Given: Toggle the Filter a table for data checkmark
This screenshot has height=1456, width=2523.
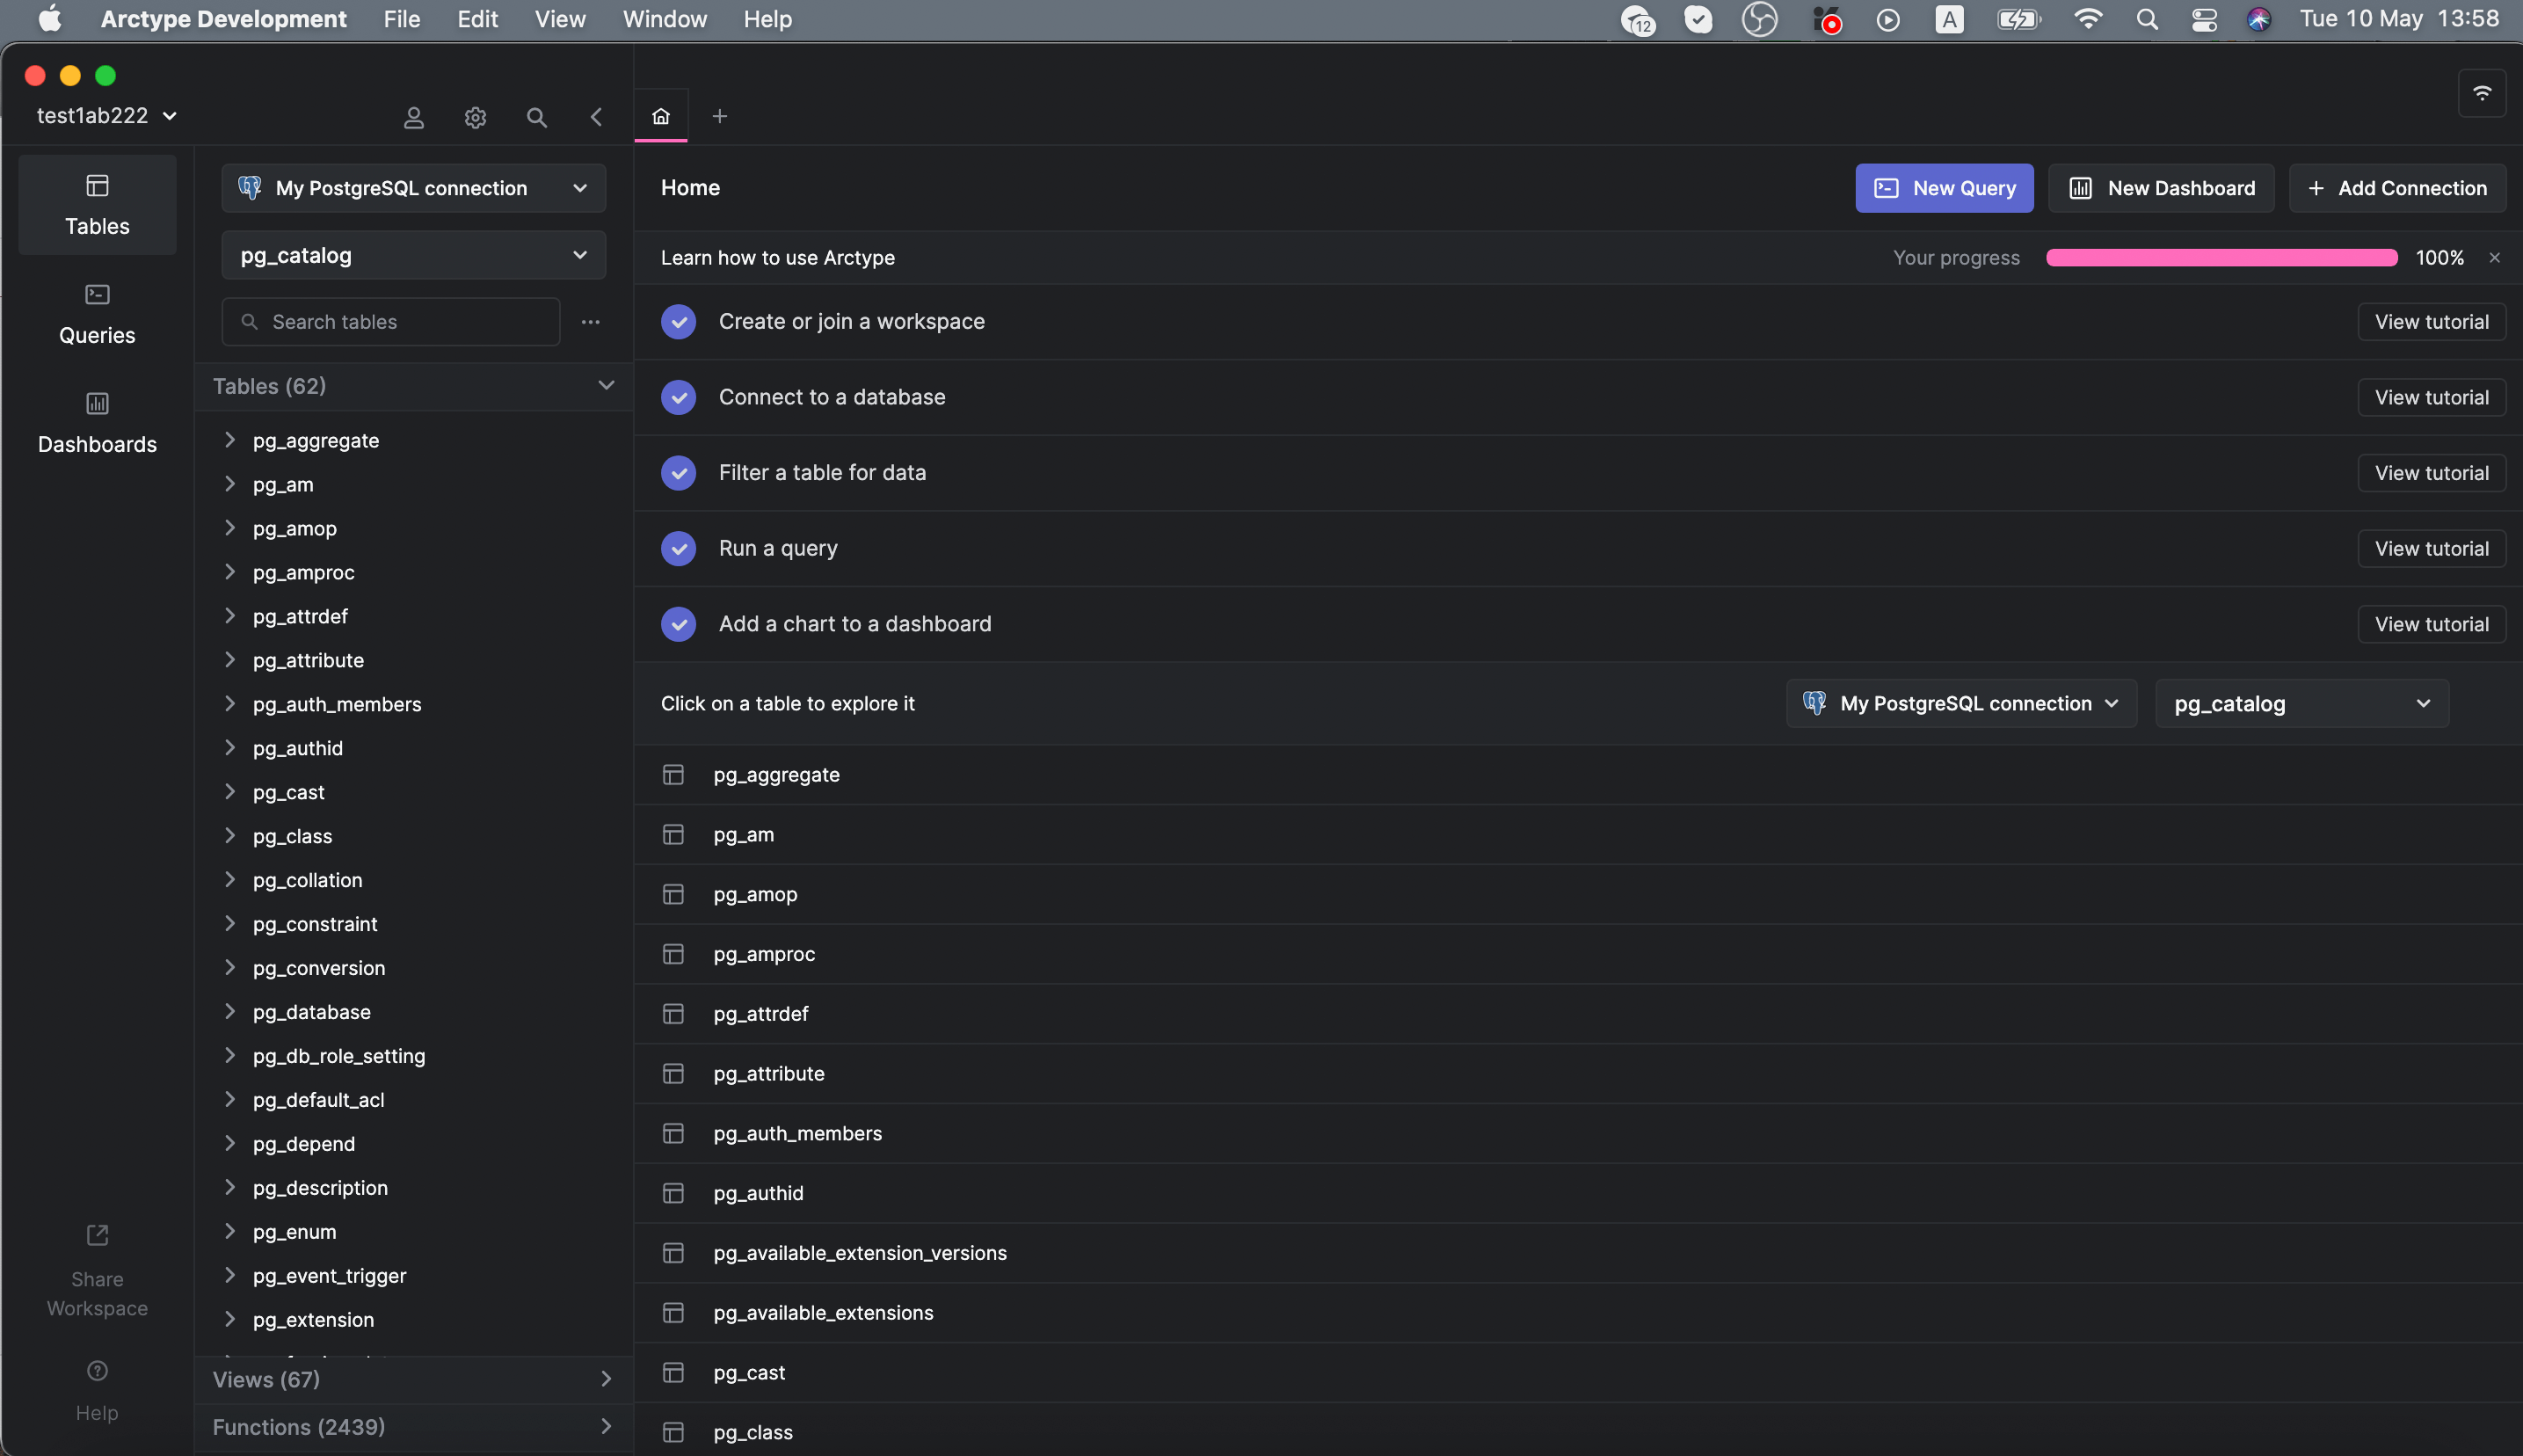Looking at the screenshot, I should [679, 473].
